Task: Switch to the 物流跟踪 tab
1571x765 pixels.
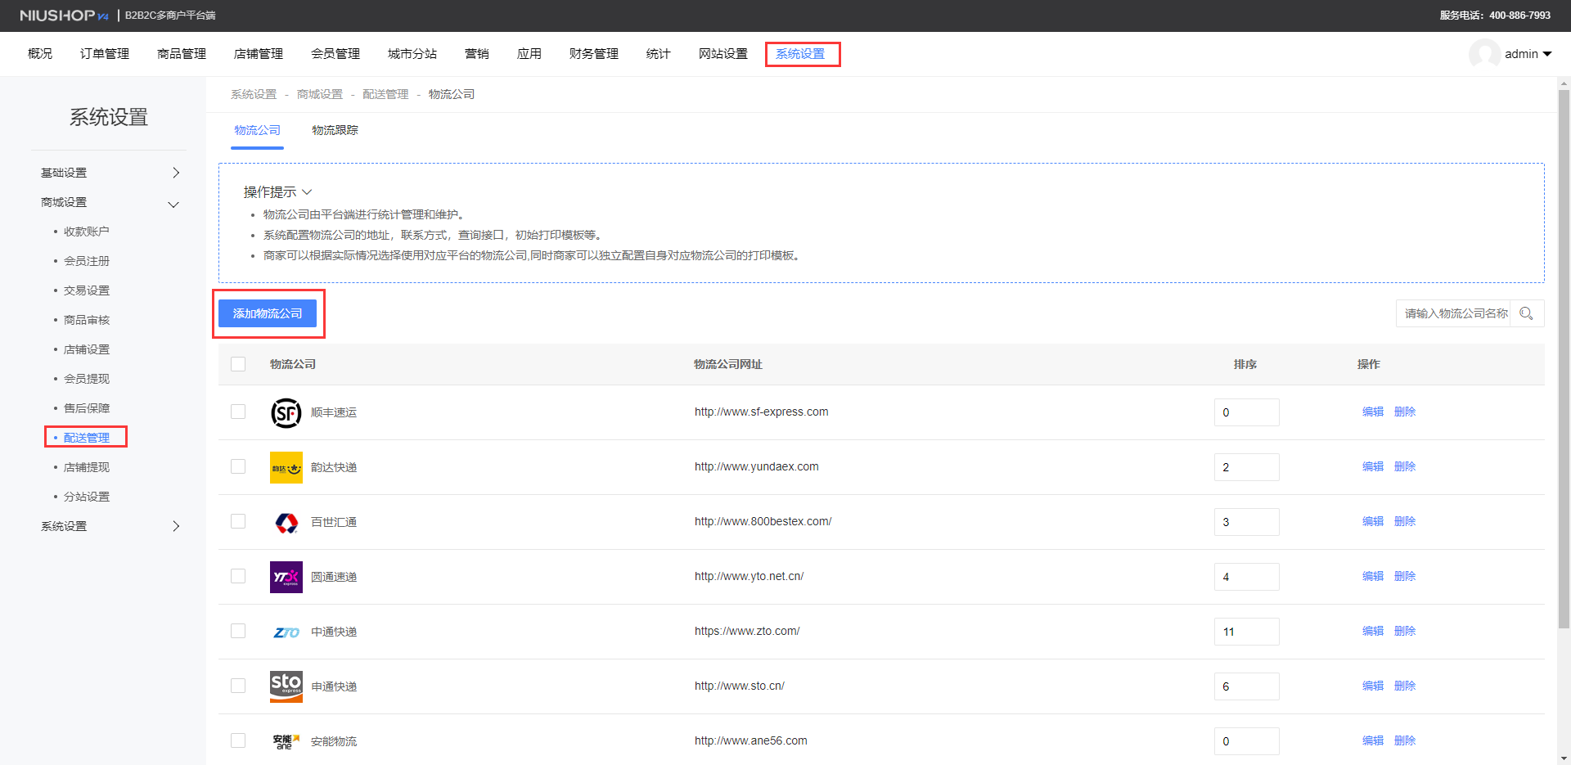Action: [335, 130]
